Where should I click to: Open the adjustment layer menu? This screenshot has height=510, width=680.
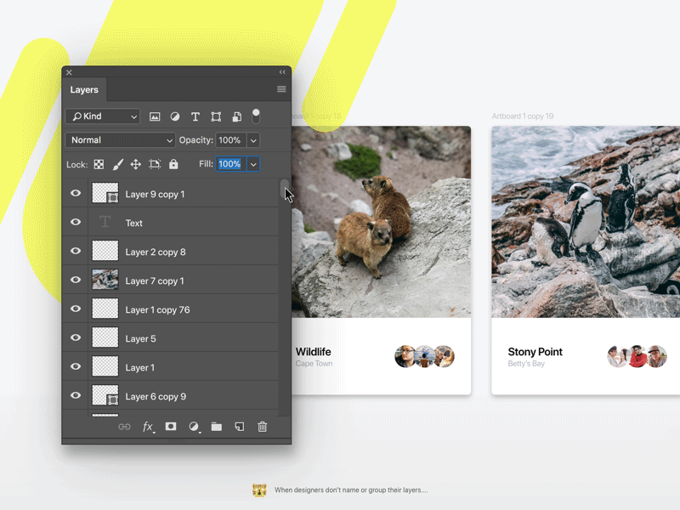(193, 426)
